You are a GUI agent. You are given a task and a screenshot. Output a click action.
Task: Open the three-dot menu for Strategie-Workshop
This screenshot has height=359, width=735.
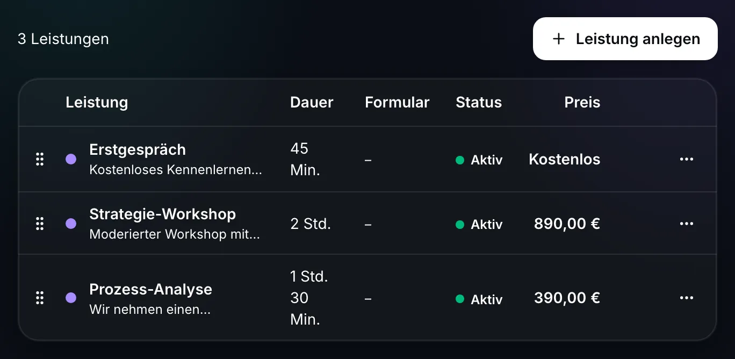coord(687,224)
